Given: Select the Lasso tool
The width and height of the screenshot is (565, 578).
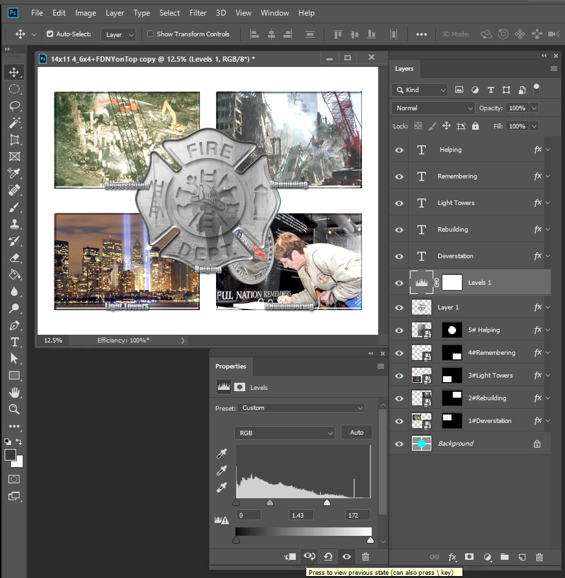Looking at the screenshot, I should click(14, 106).
